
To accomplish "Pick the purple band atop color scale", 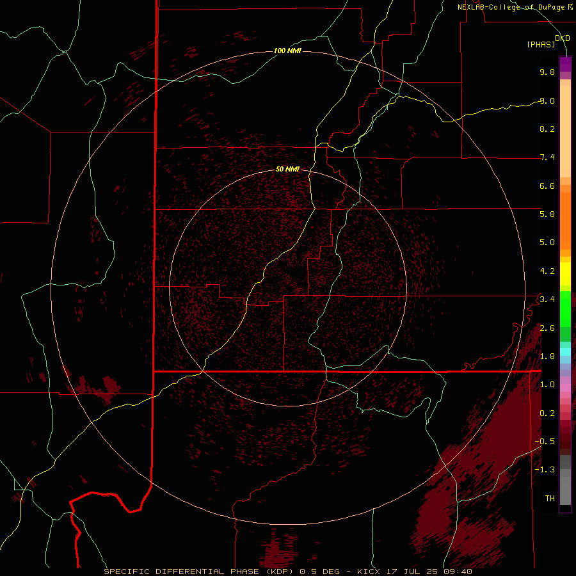I will point(565,64).
